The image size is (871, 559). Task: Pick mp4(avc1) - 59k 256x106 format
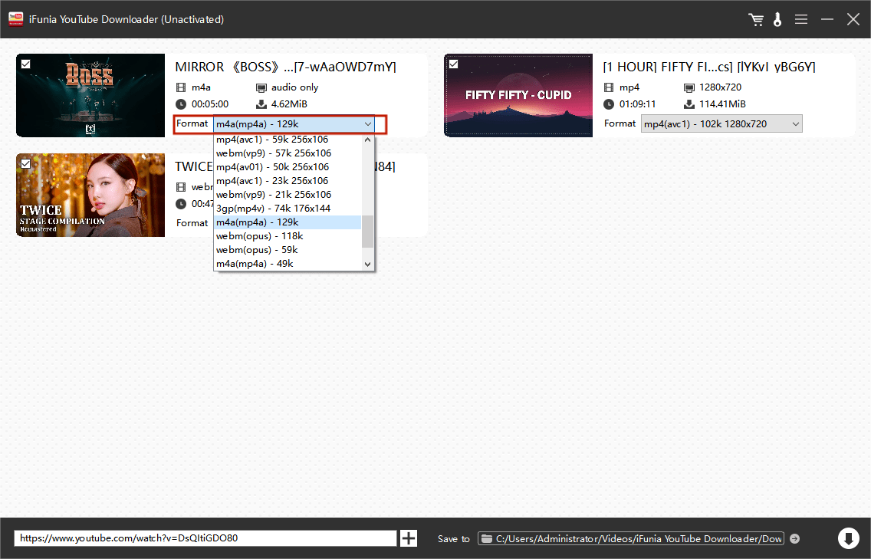click(x=273, y=140)
